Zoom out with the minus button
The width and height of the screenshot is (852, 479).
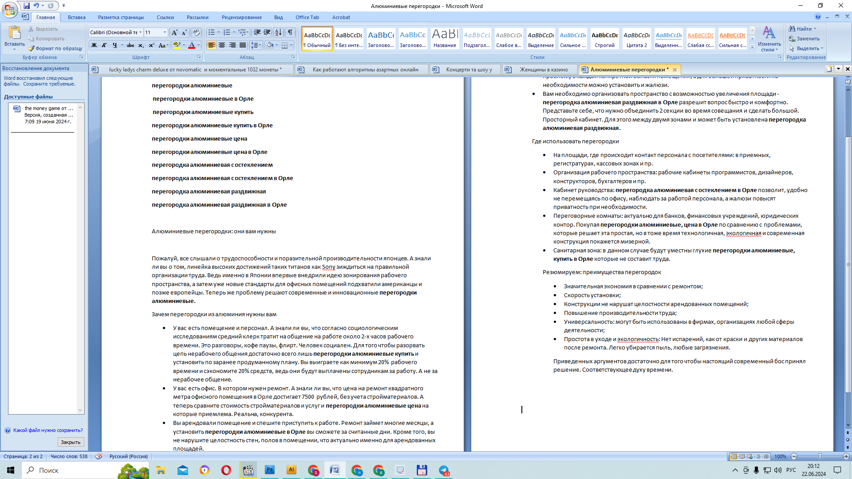tap(794, 456)
